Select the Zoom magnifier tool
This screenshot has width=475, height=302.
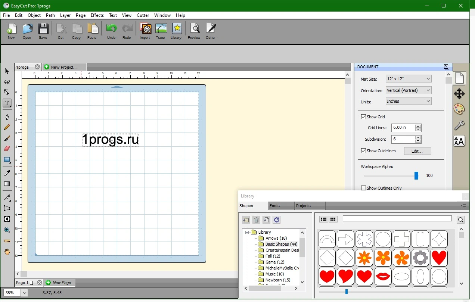7,230
